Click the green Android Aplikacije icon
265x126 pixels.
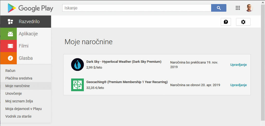pyautogui.click(x=8, y=34)
